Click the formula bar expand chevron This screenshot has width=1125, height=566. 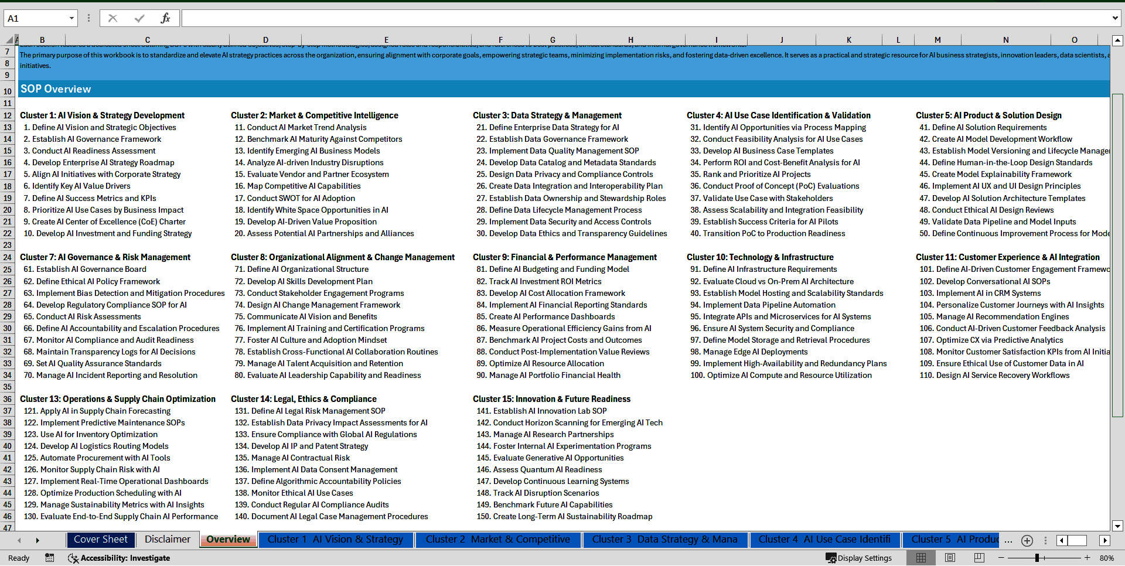coord(1115,18)
